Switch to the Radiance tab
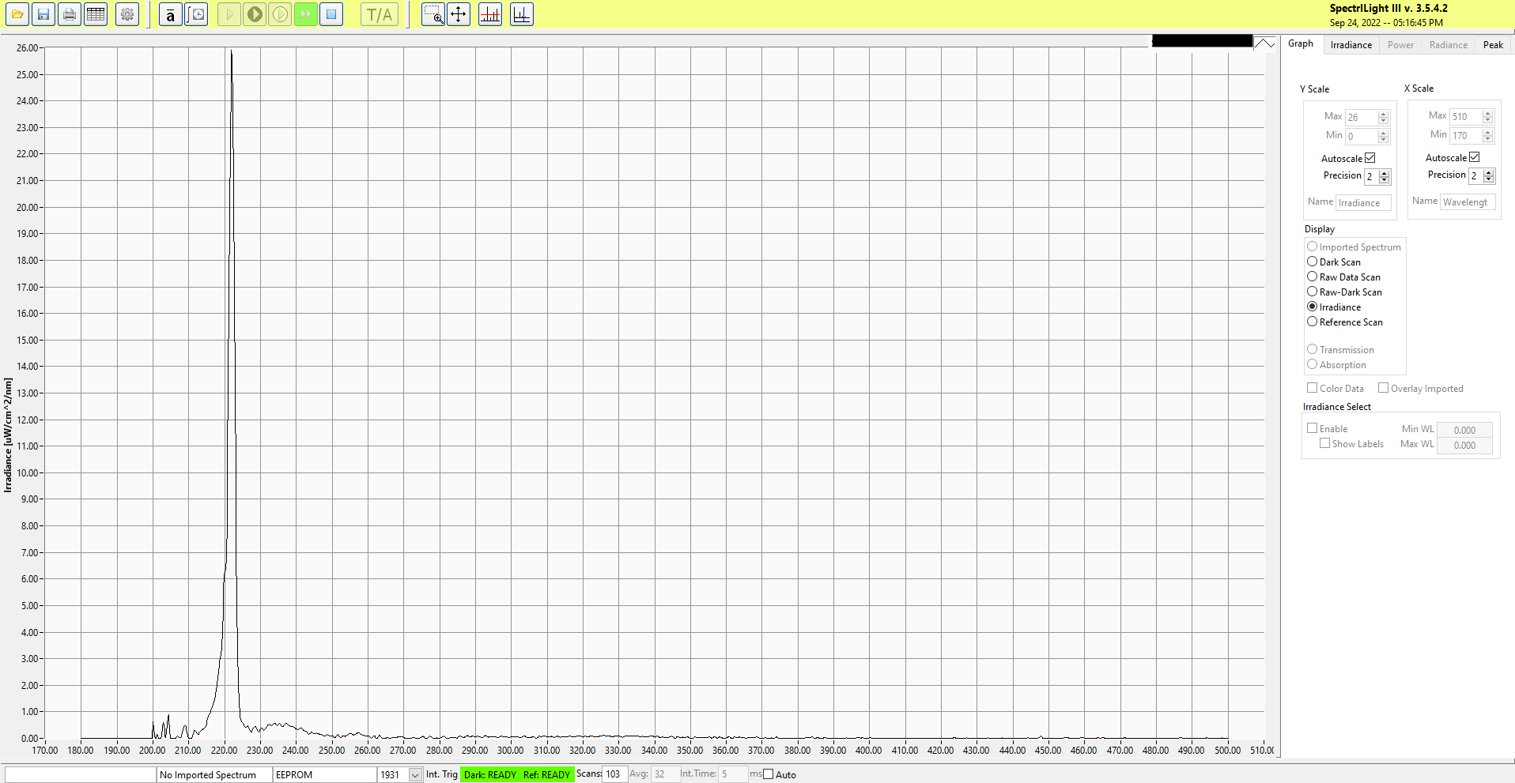 pos(1449,45)
